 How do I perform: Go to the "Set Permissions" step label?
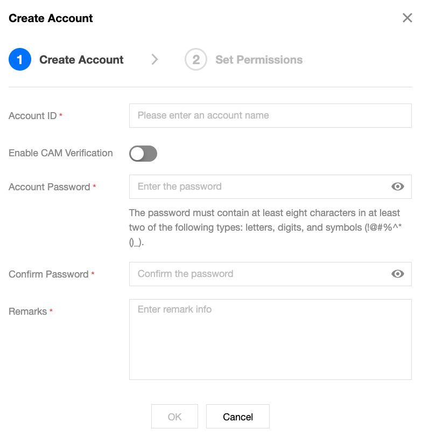tap(259, 60)
